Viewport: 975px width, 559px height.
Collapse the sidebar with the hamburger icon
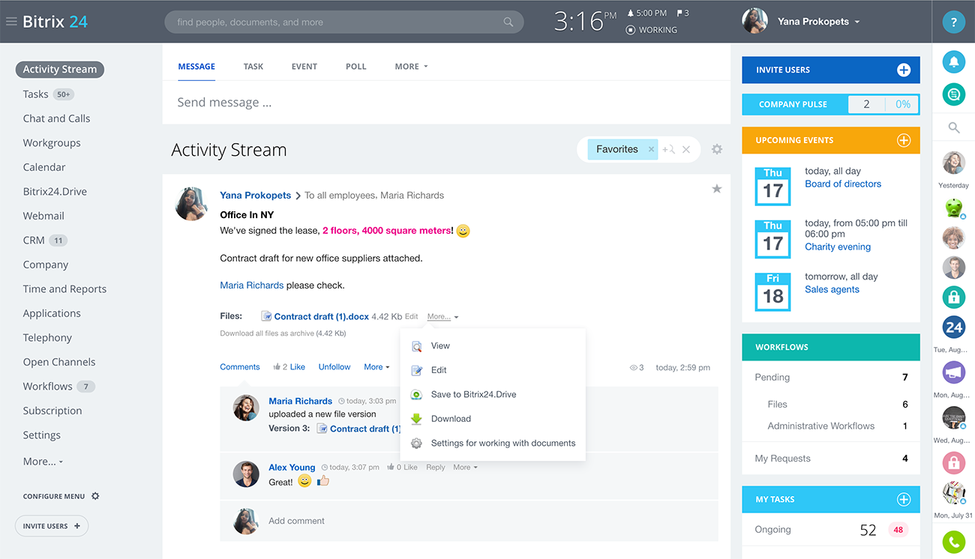pyautogui.click(x=10, y=21)
